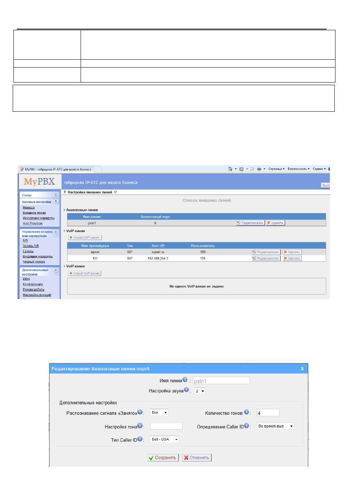This screenshot has width=356, height=504.
Task: Open the Безопасность browser menu
Action: point(299,169)
